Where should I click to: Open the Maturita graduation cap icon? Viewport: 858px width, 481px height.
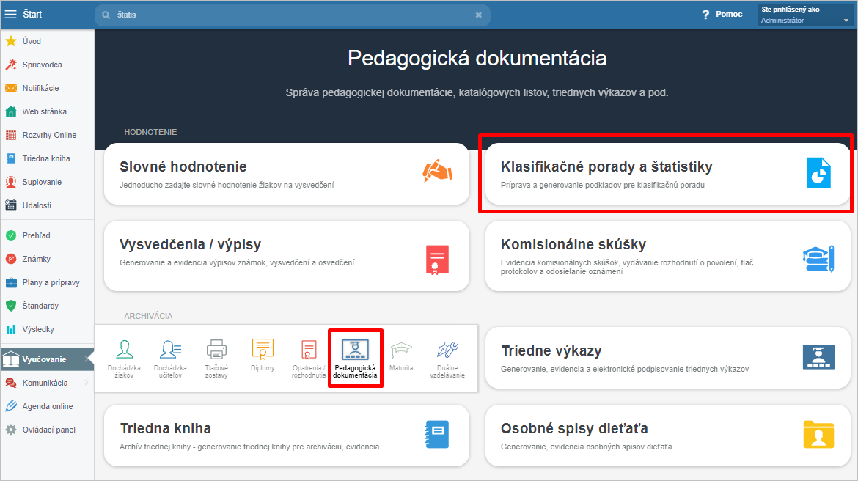(x=401, y=350)
